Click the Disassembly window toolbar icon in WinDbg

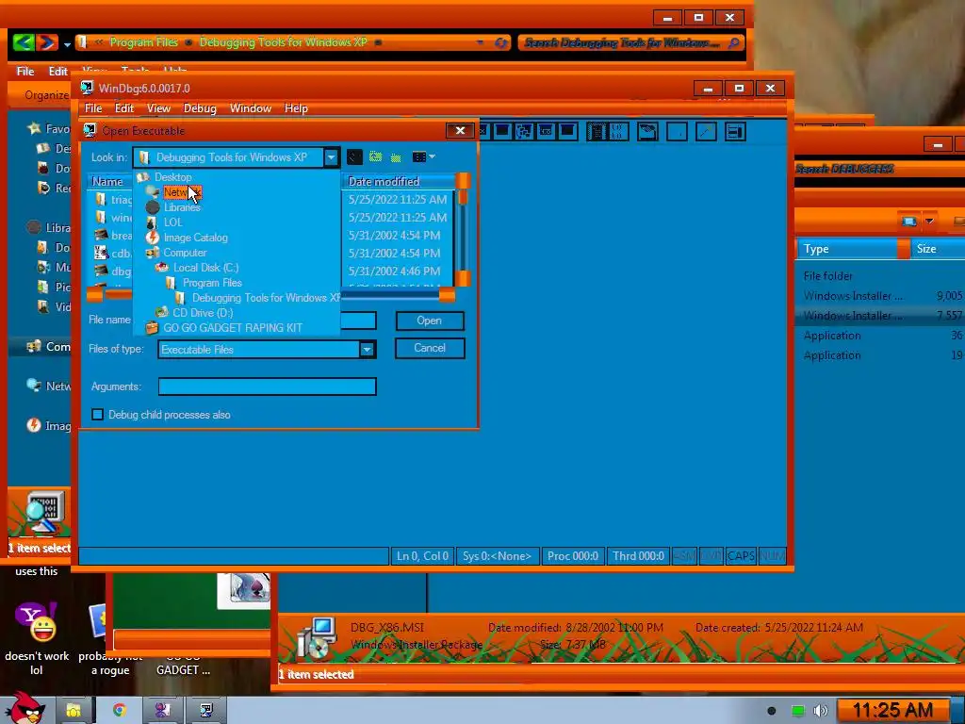[546, 131]
